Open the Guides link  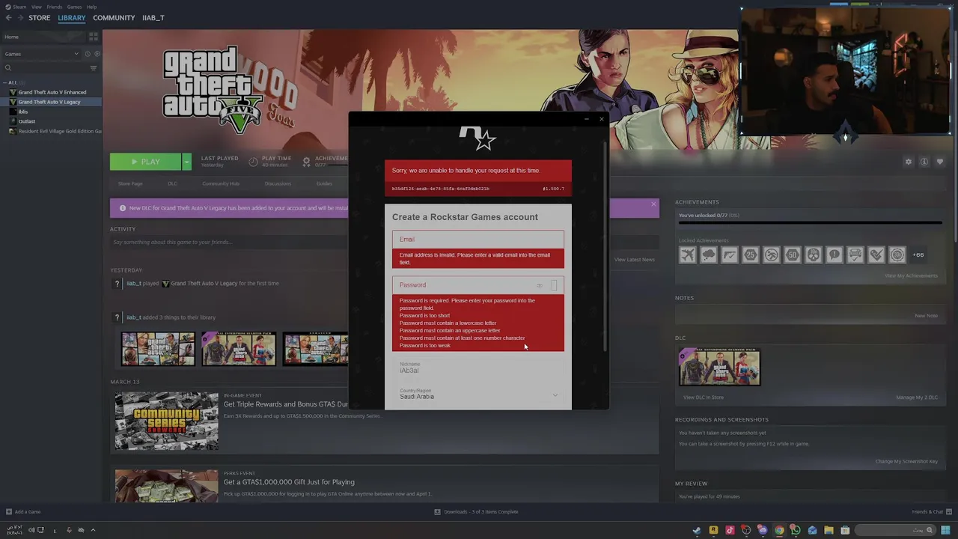coord(324,183)
